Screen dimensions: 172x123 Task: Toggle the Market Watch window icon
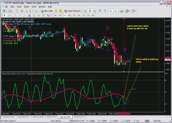pyautogui.click(x=17, y=11)
